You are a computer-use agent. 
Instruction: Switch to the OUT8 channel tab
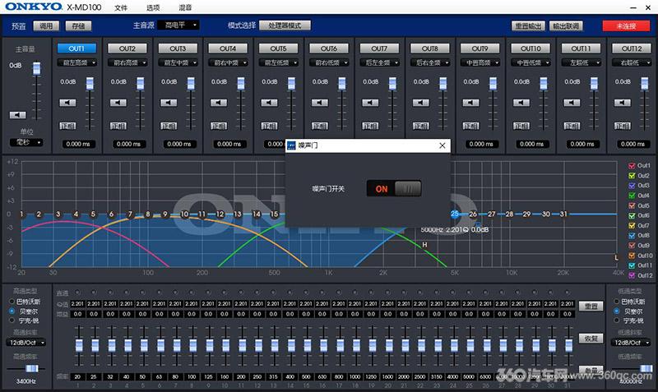[x=429, y=48]
